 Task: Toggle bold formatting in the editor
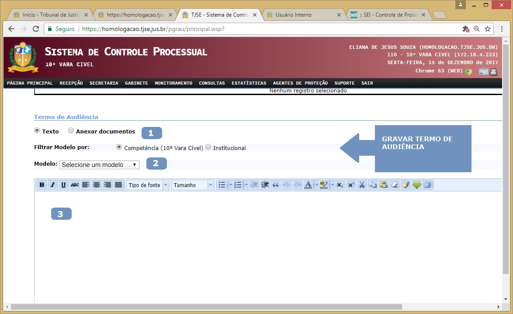(x=42, y=185)
